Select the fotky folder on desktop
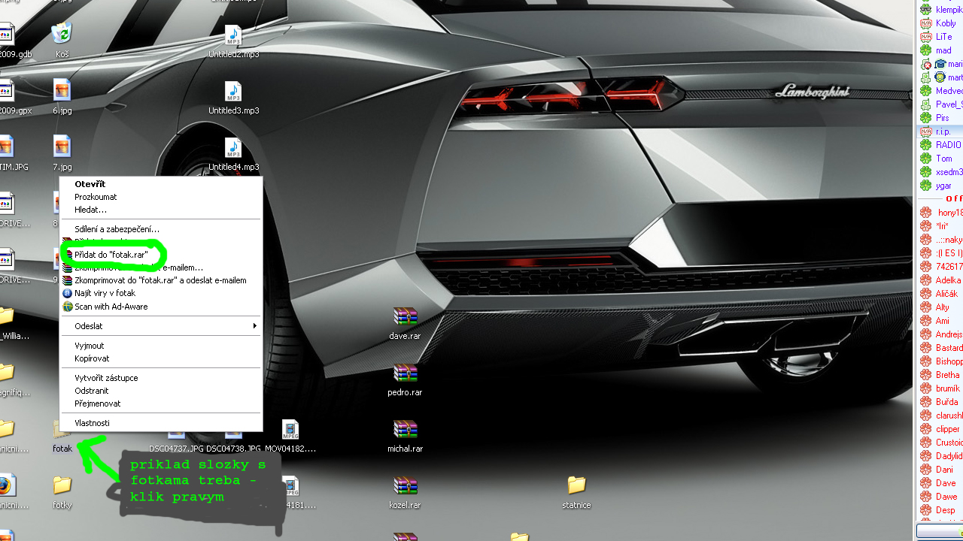Viewport: 963px width, 541px height. (x=62, y=487)
